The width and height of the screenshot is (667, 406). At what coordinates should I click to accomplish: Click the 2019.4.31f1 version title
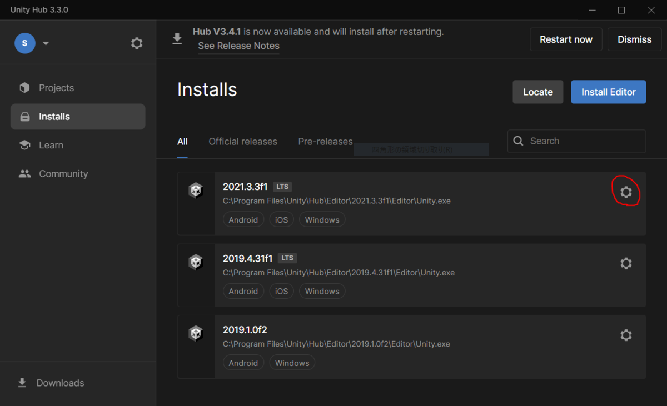[x=248, y=258]
